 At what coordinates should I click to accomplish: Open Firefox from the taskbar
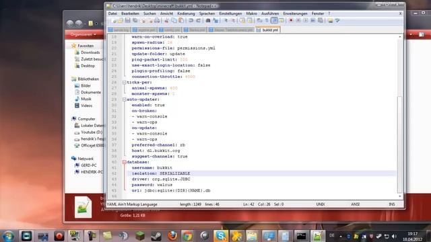172,236
